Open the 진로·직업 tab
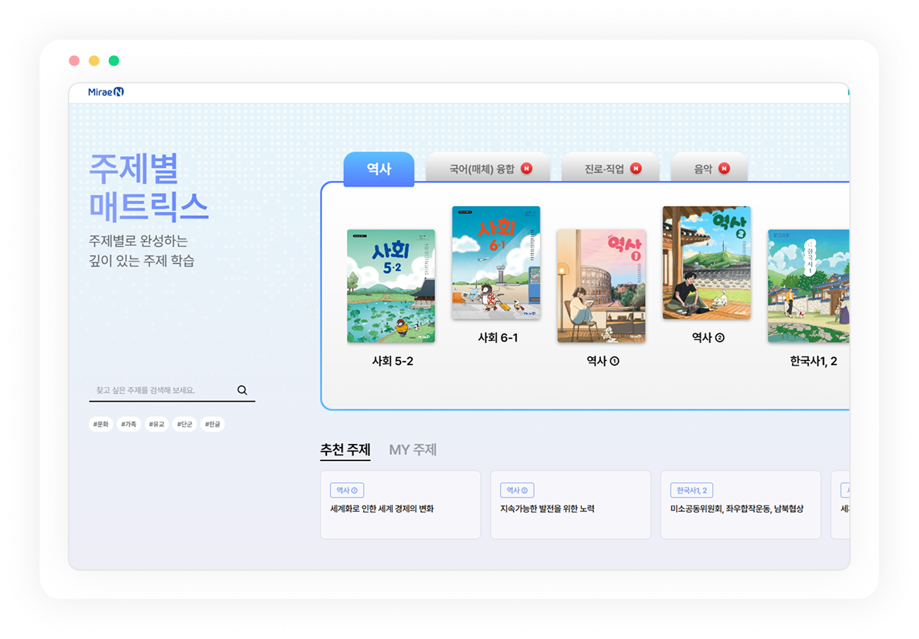Viewport: 919px width, 639px height. coord(604,169)
